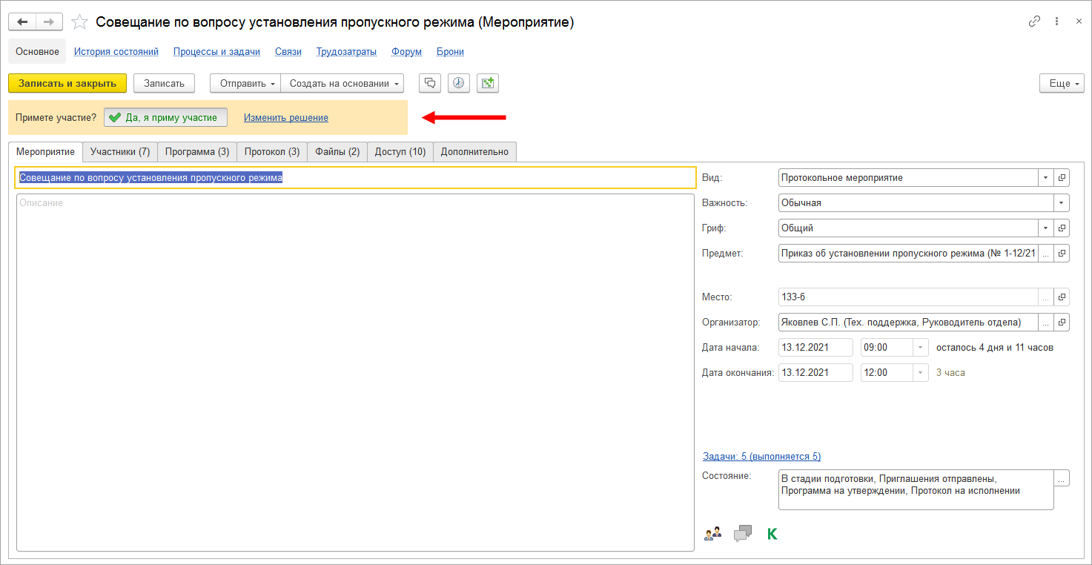Open start time 09:00 dropdown
This screenshot has height=565, width=1092.
point(920,348)
